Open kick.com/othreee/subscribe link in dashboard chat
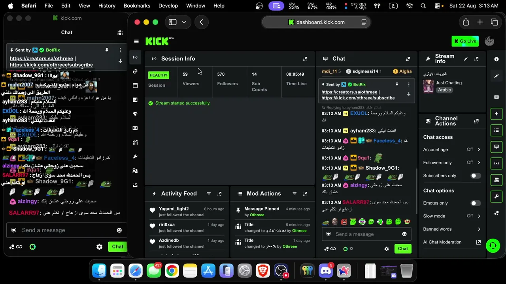 click(x=358, y=98)
